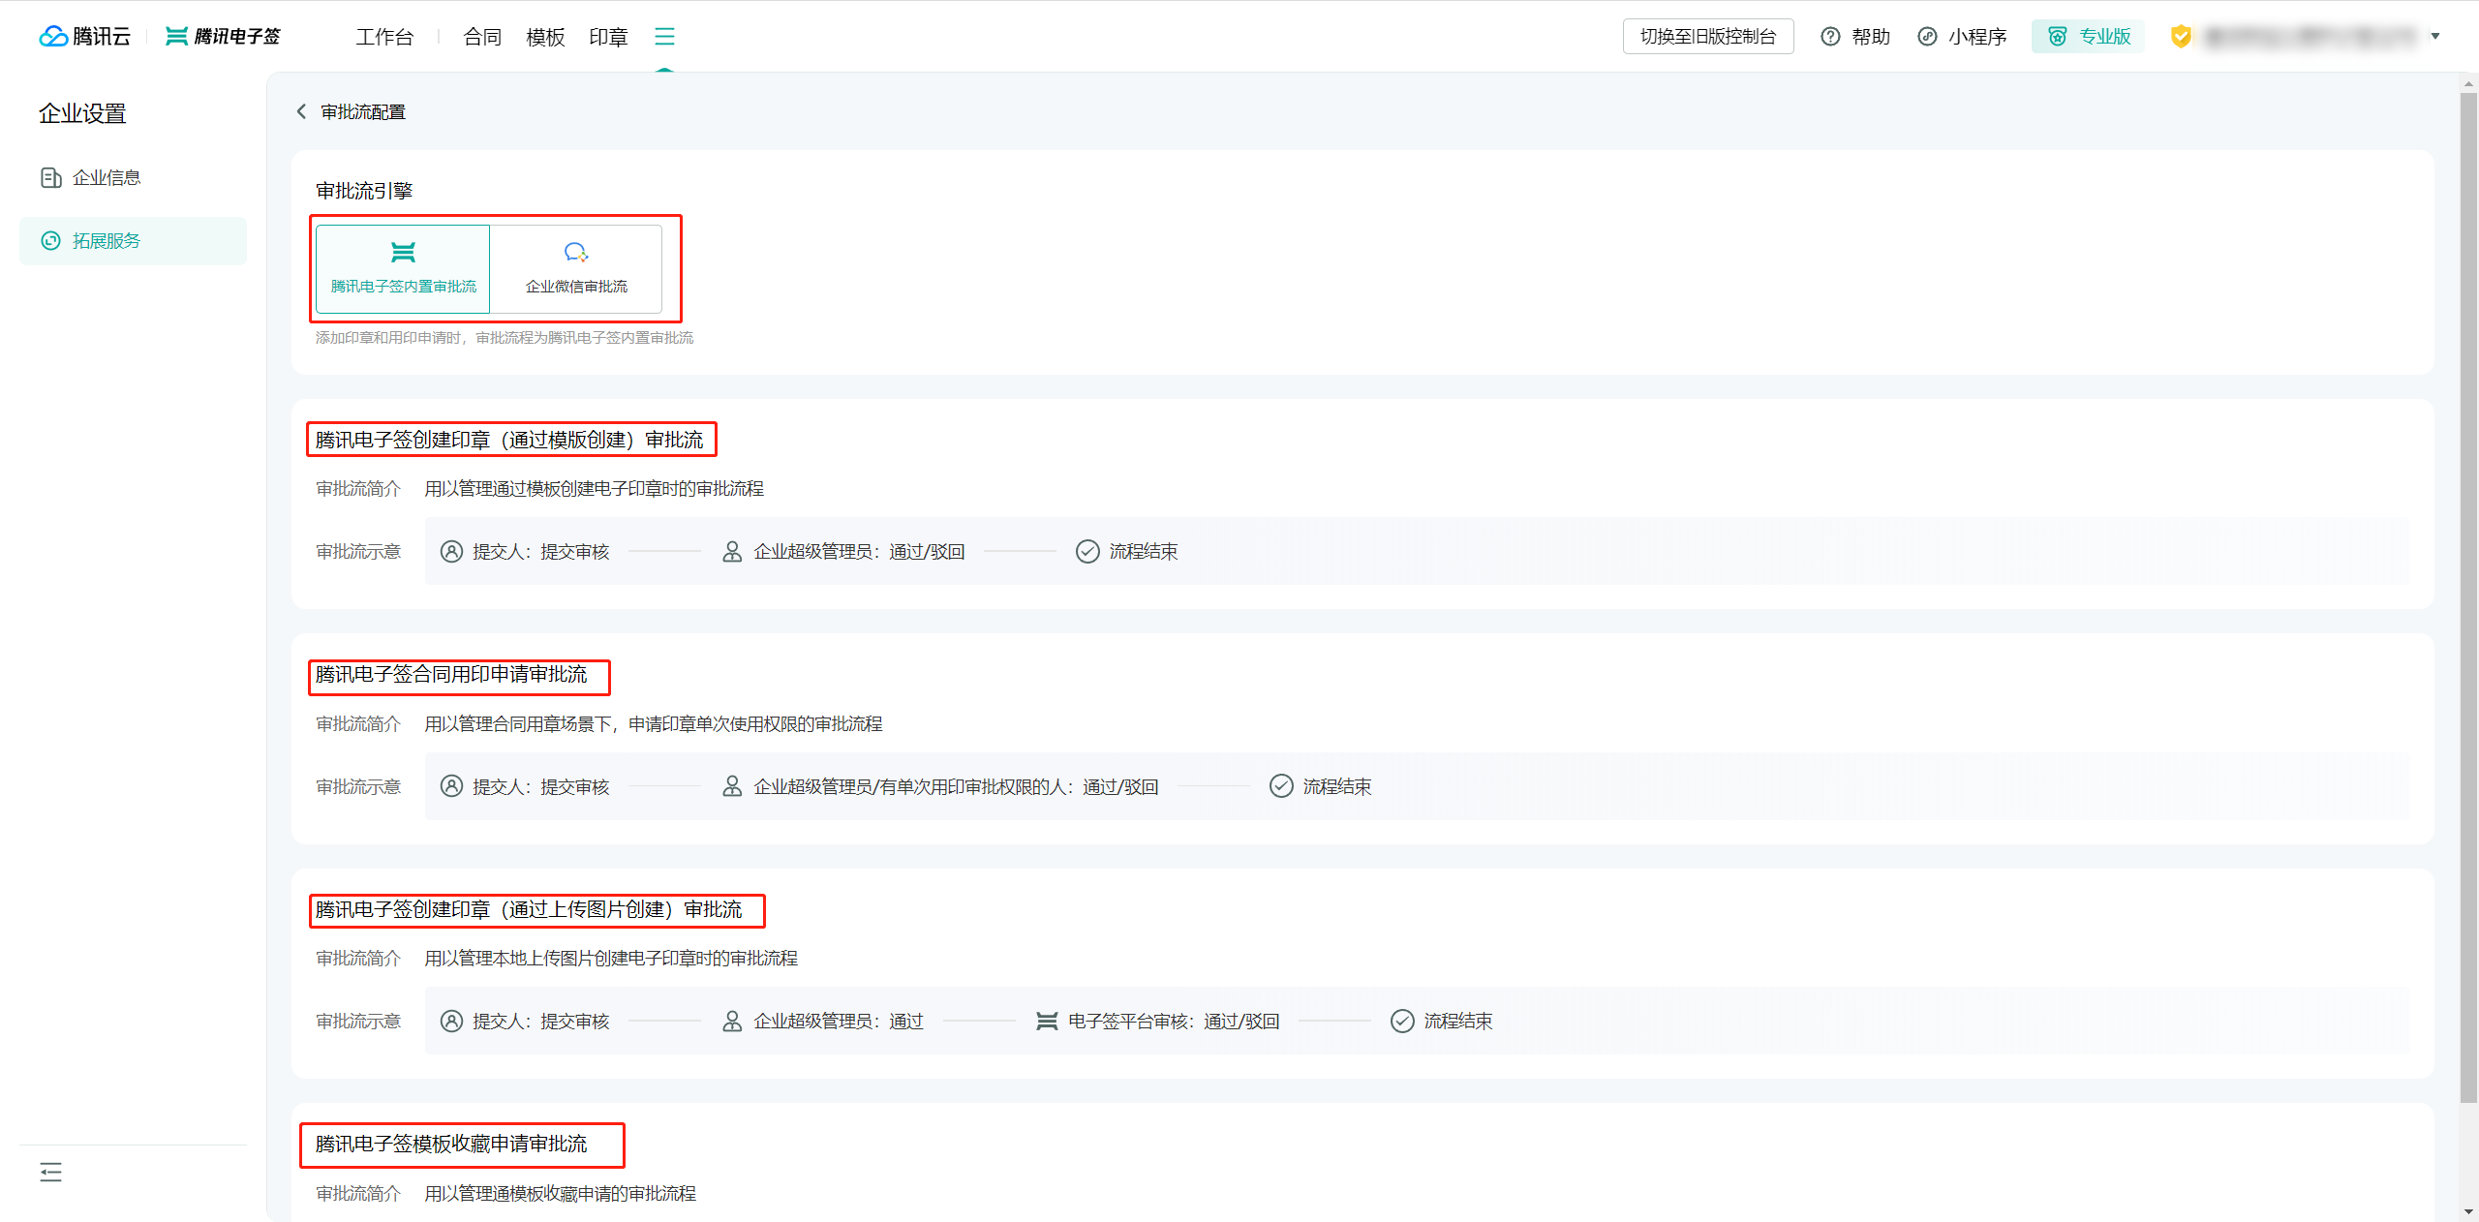Click the 审批流配置 page title
The image size is (2479, 1222).
363,112
